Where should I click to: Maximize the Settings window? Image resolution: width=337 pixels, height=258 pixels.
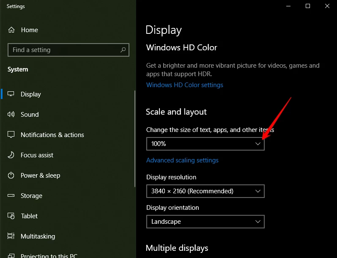308,6
